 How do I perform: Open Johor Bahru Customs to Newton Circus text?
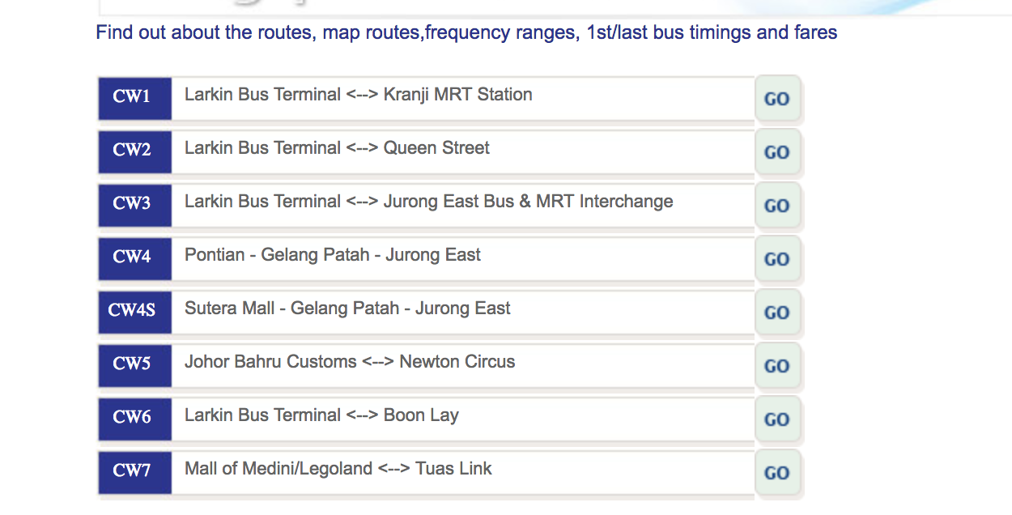(x=349, y=362)
